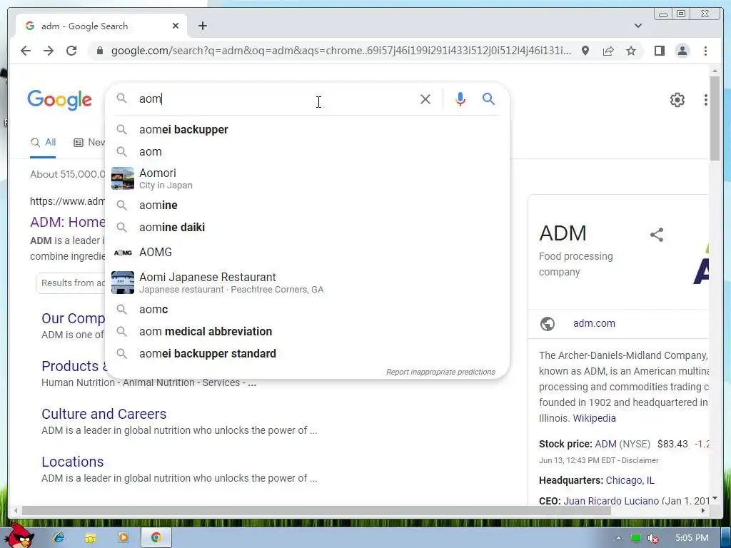Choose Aomori City in Japan suggestion
Screen dimensions: 731x548
point(308,178)
